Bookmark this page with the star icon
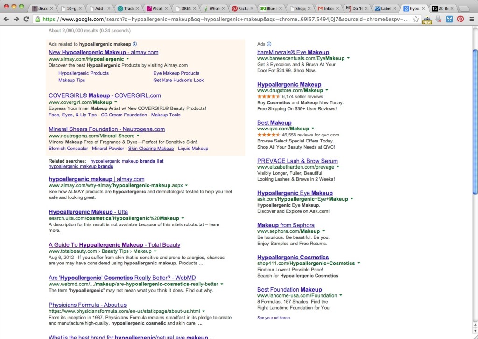The width and height of the screenshot is (478, 339). pos(415,19)
